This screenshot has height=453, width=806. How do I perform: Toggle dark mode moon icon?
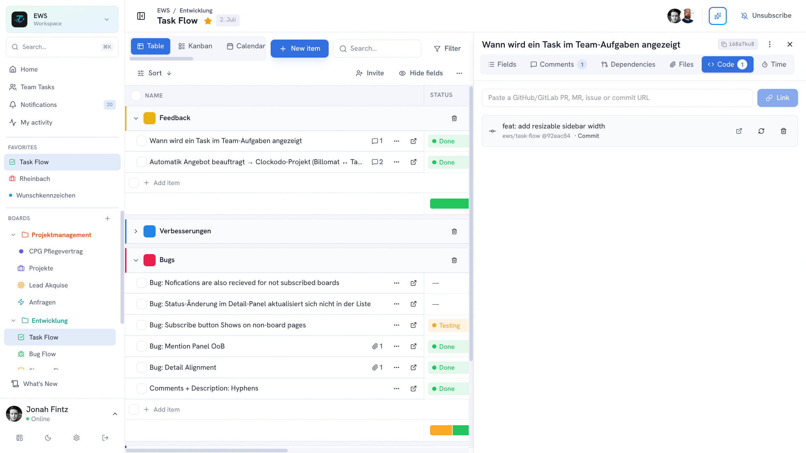click(48, 438)
